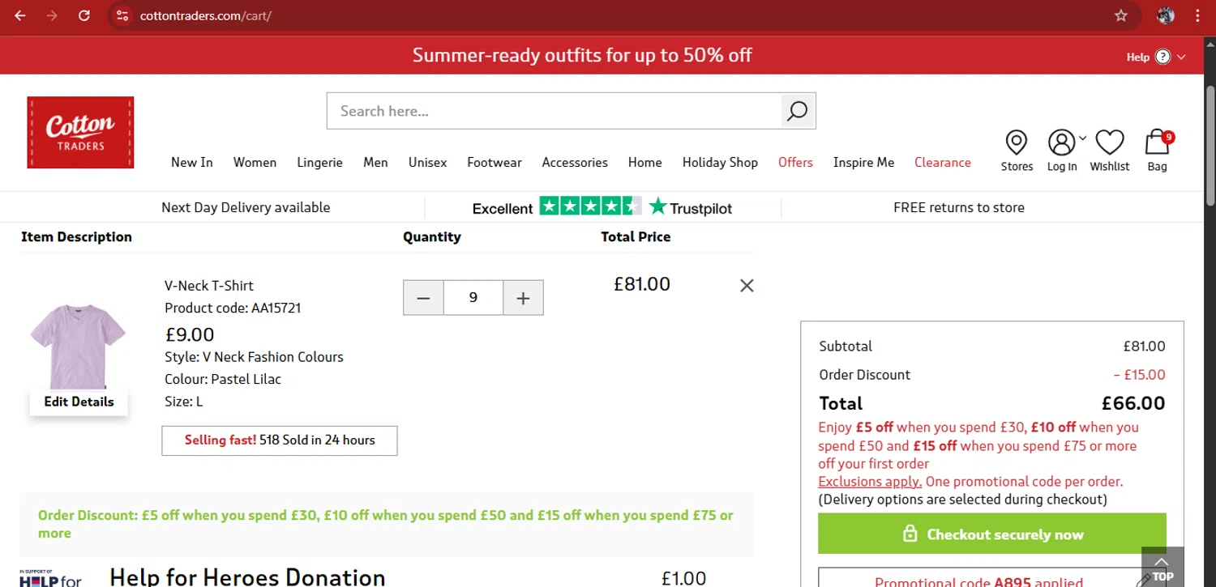Click Colour: Pastel Lilac text
Viewport: 1216px width, 587px height.
223,379
